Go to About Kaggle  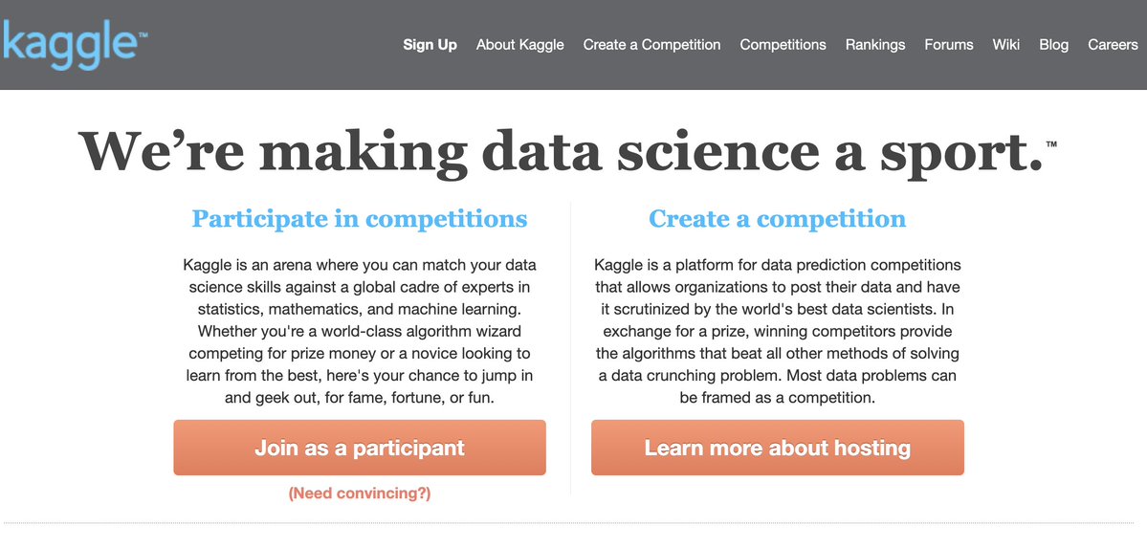pos(519,45)
